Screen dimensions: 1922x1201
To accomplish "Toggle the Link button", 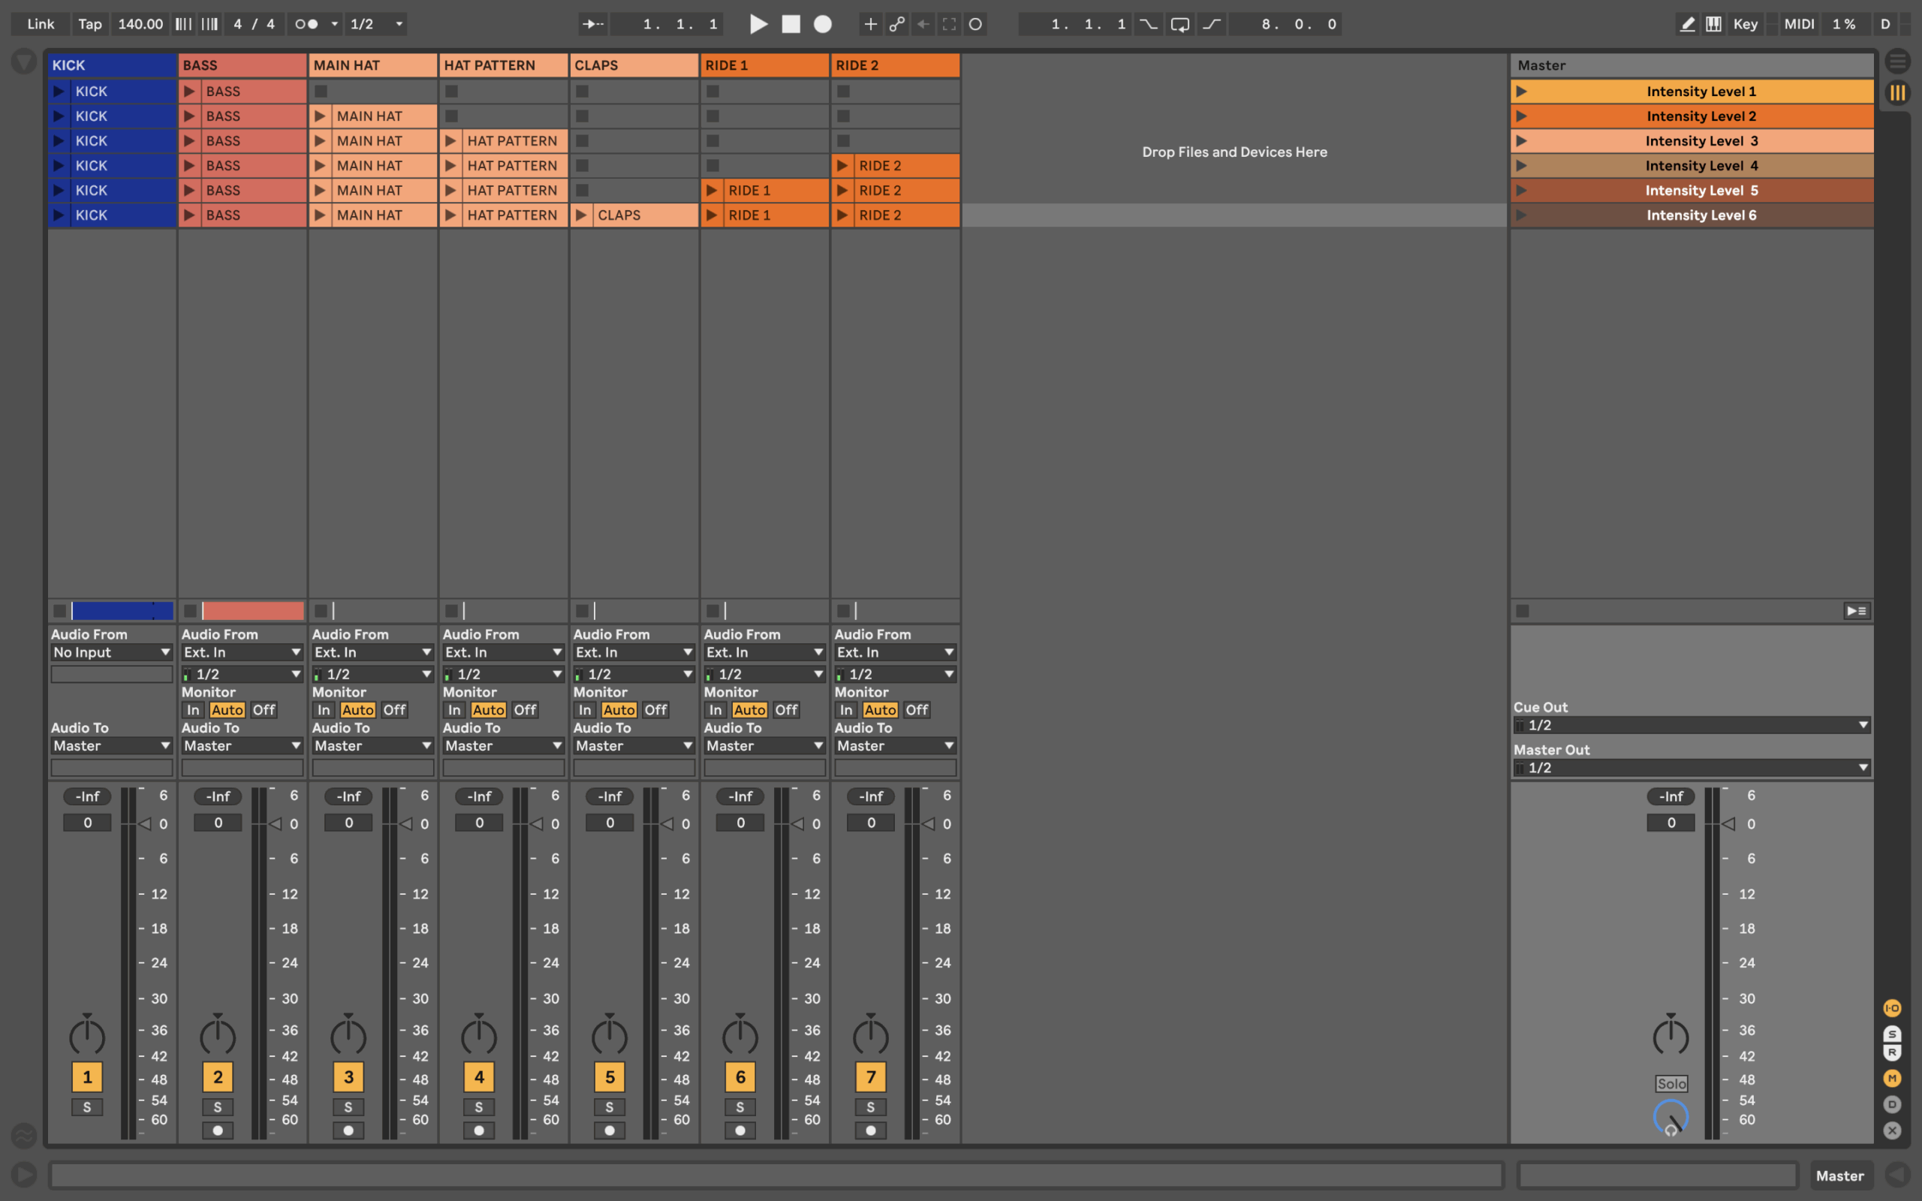I will coord(41,24).
